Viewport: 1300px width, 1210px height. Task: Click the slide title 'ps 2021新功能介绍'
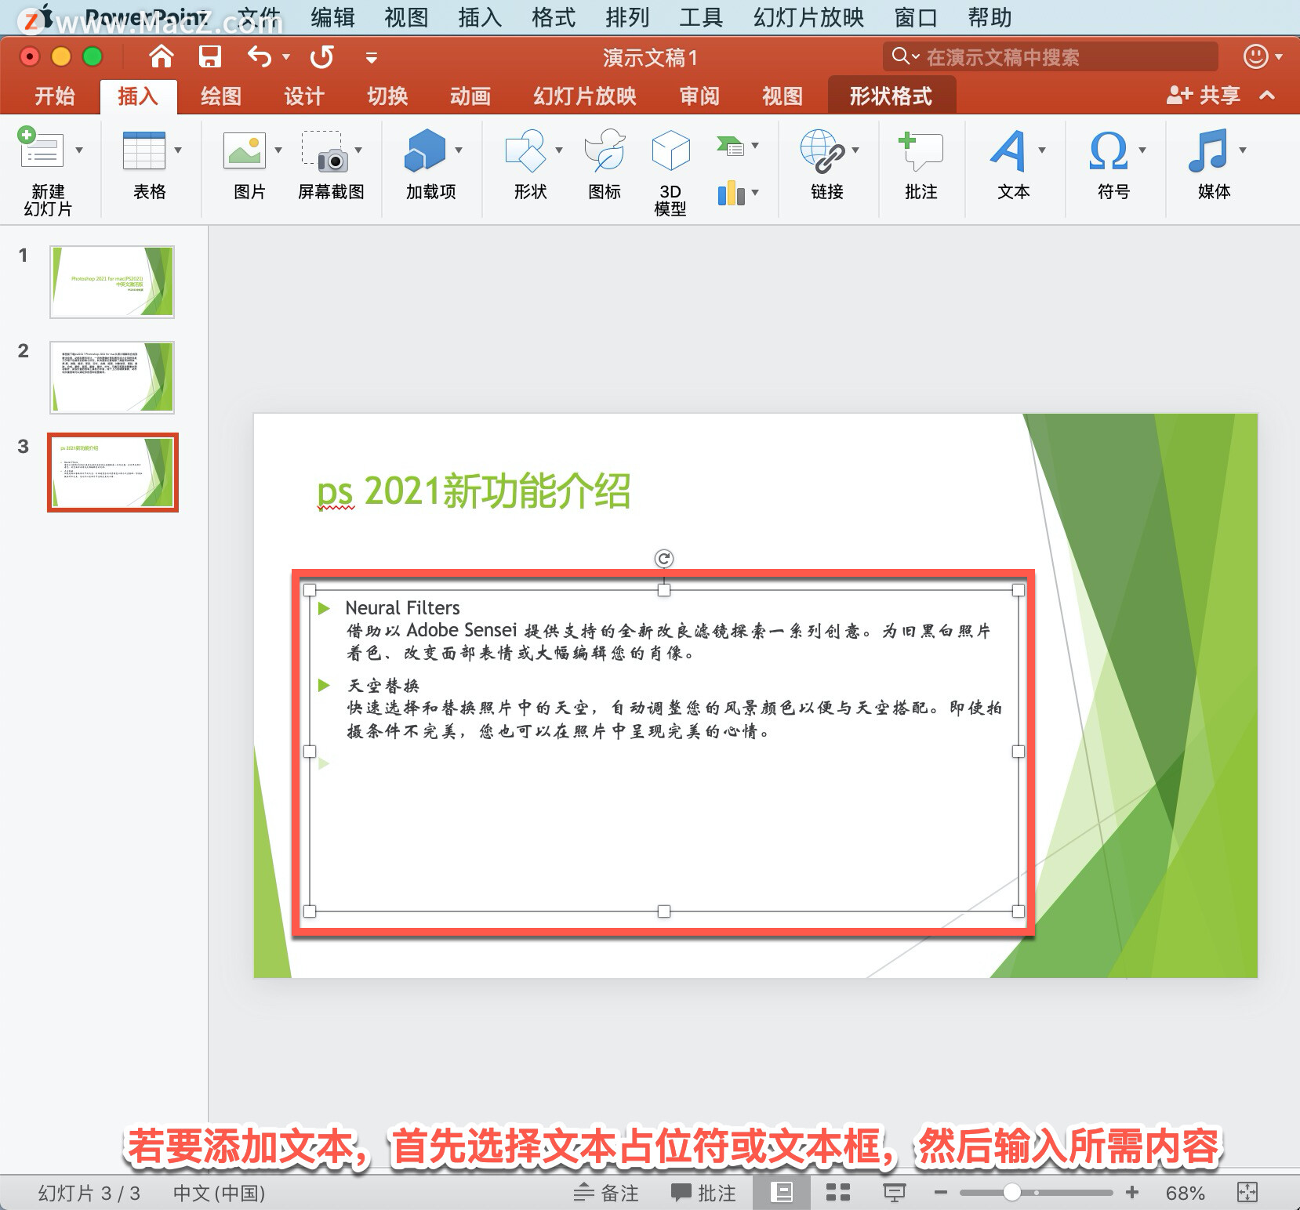474,491
